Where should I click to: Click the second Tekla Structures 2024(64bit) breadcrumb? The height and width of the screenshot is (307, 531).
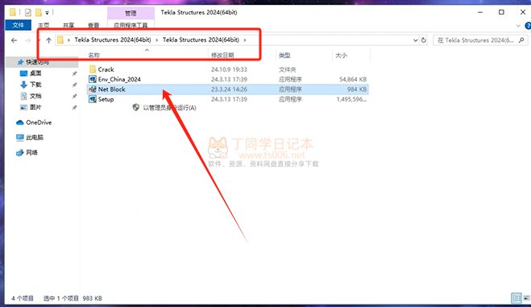(x=201, y=39)
